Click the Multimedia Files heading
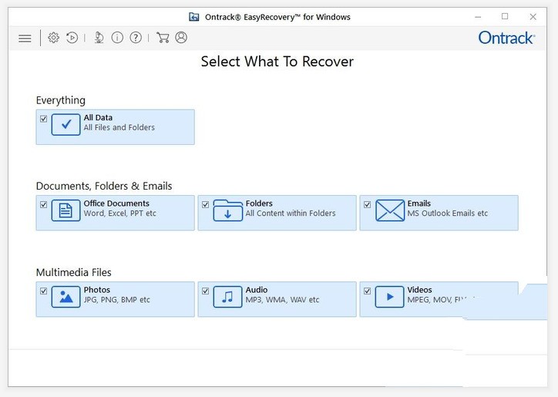The height and width of the screenshot is (397, 558). pos(74,272)
